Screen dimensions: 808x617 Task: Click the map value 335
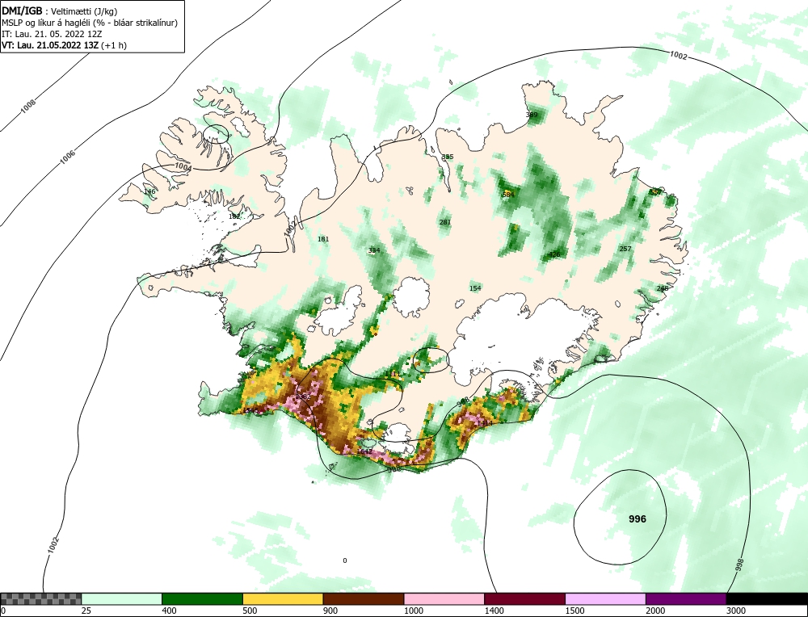tap(448, 157)
